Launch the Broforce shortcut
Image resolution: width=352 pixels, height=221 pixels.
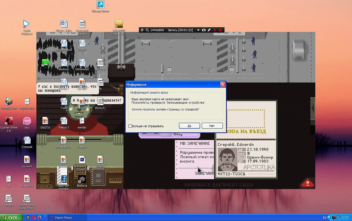(x=82, y=181)
